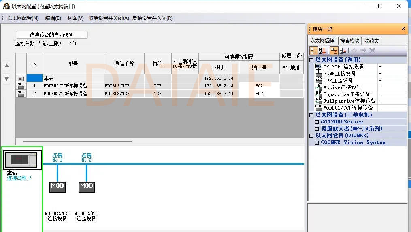
Task: Click the collapse-all tree icon in module toolbar
Action: tap(343, 51)
